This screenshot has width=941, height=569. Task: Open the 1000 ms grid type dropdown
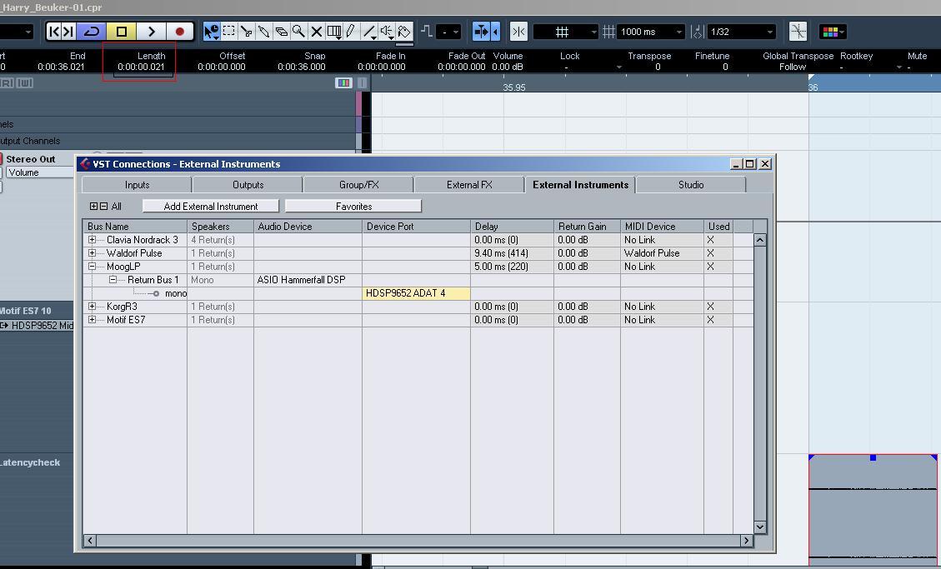click(x=651, y=32)
